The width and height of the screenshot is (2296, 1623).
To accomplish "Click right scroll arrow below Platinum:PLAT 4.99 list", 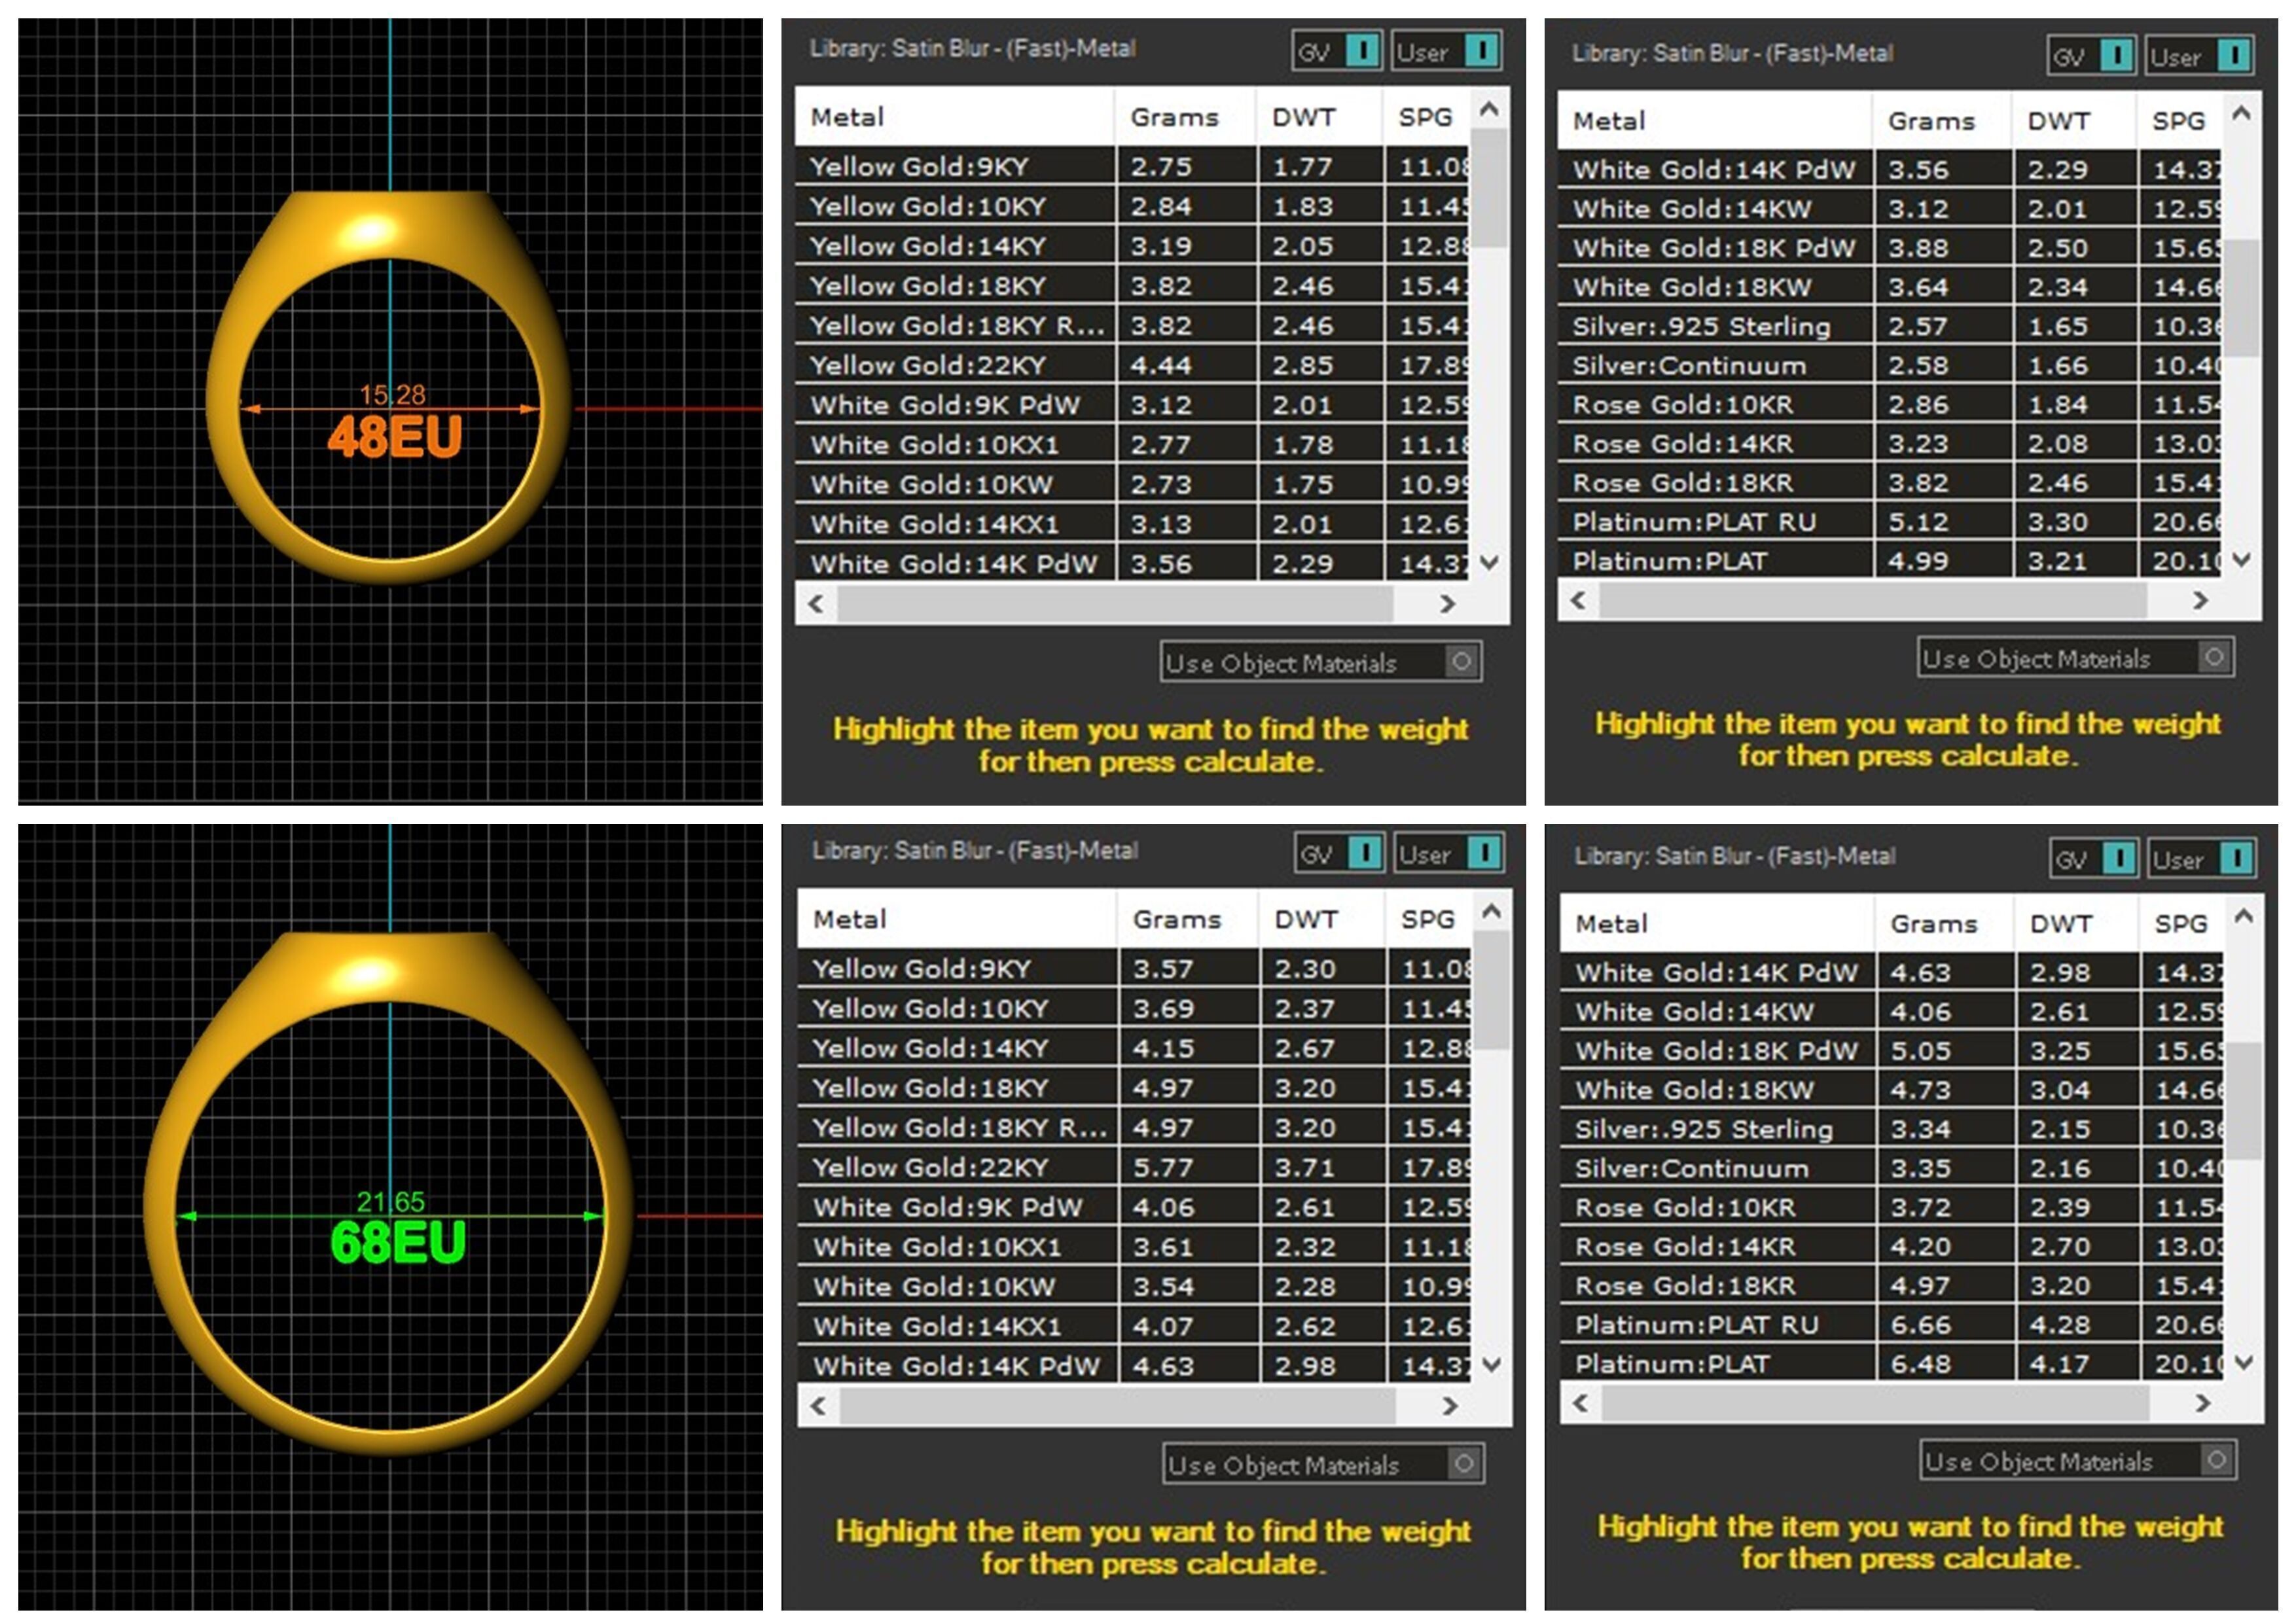I will 2200,600.
